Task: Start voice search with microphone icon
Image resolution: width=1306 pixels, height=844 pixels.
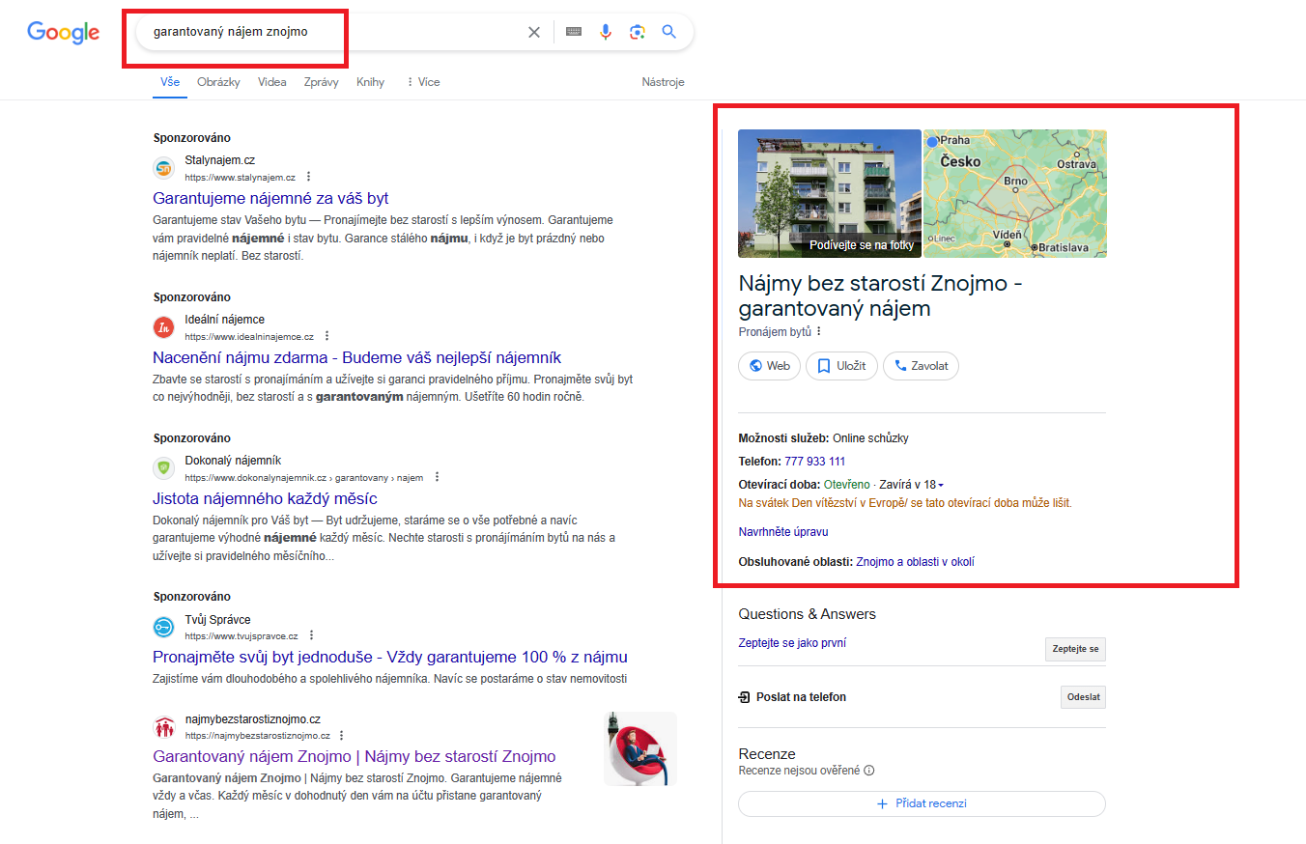Action: point(606,32)
